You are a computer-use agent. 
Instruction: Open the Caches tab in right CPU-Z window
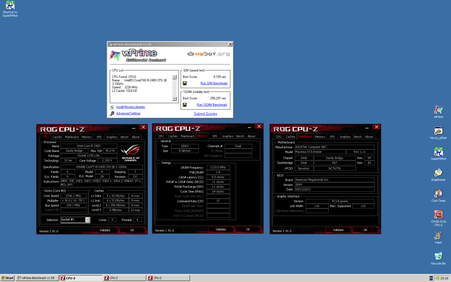[x=290, y=137]
